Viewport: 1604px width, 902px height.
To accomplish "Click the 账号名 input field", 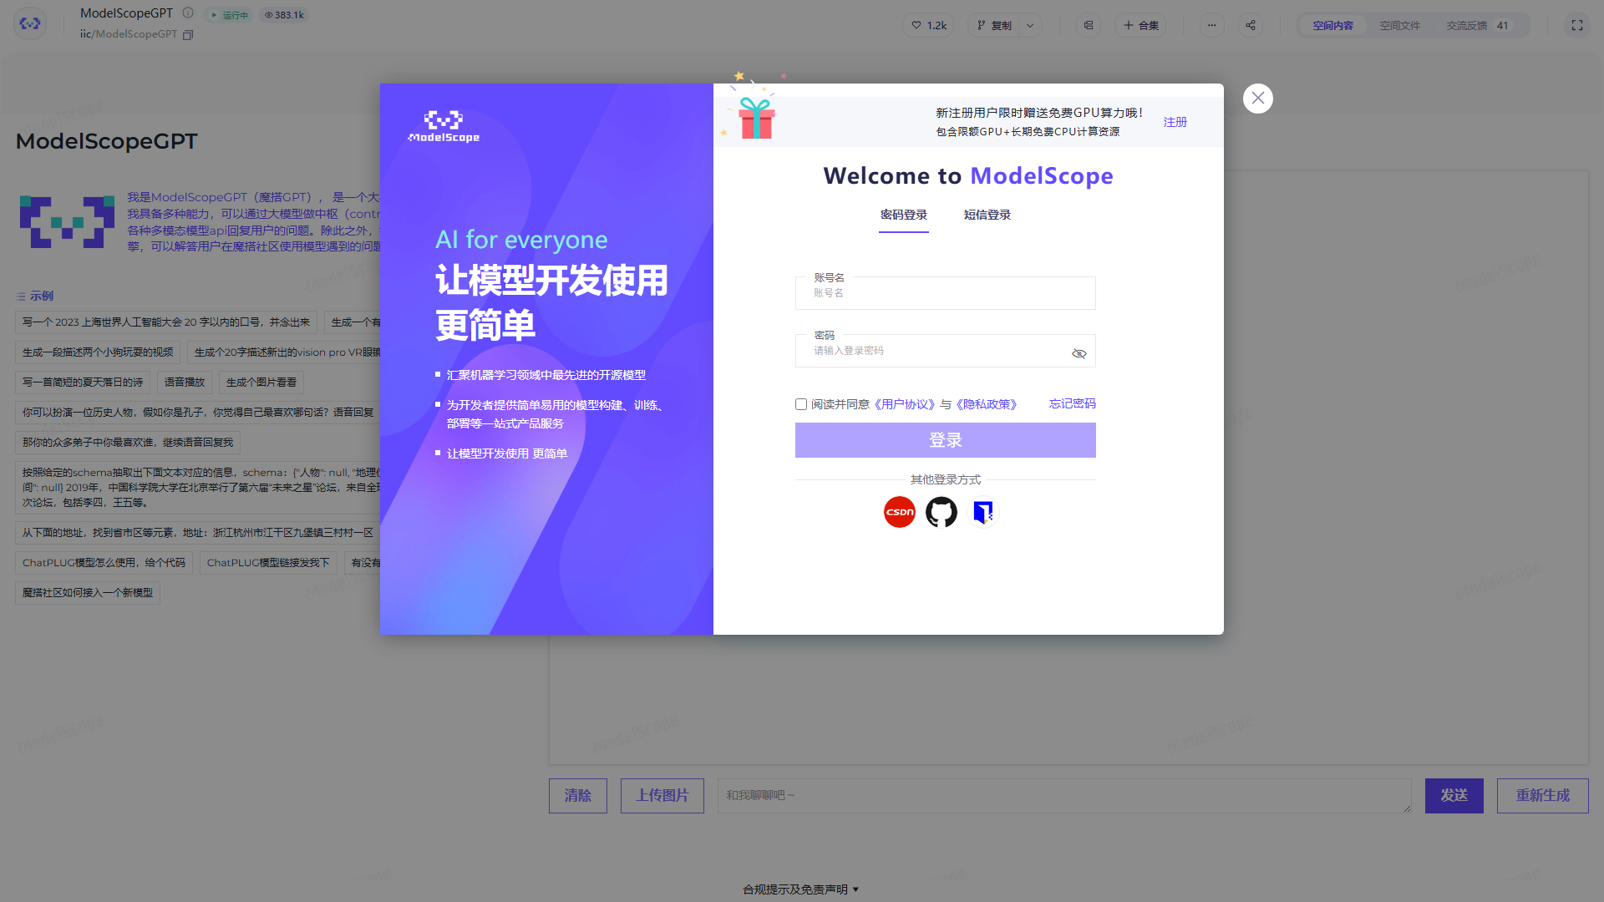I will 945,293.
